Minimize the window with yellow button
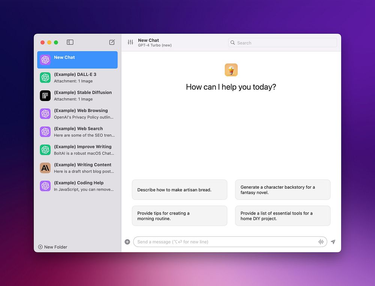 [49, 43]
